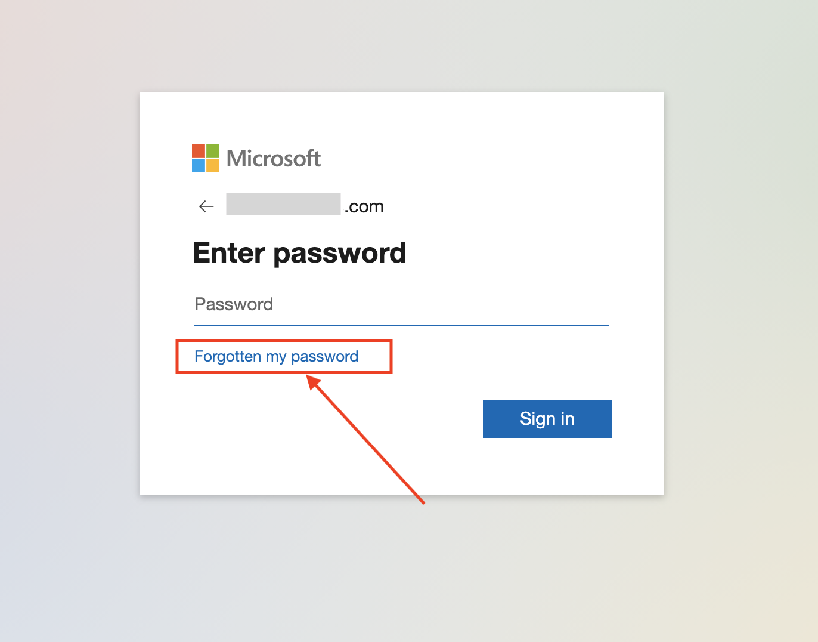Click the yellow square of Microsoft logo

pyautogui.click(x=213, y=165)
